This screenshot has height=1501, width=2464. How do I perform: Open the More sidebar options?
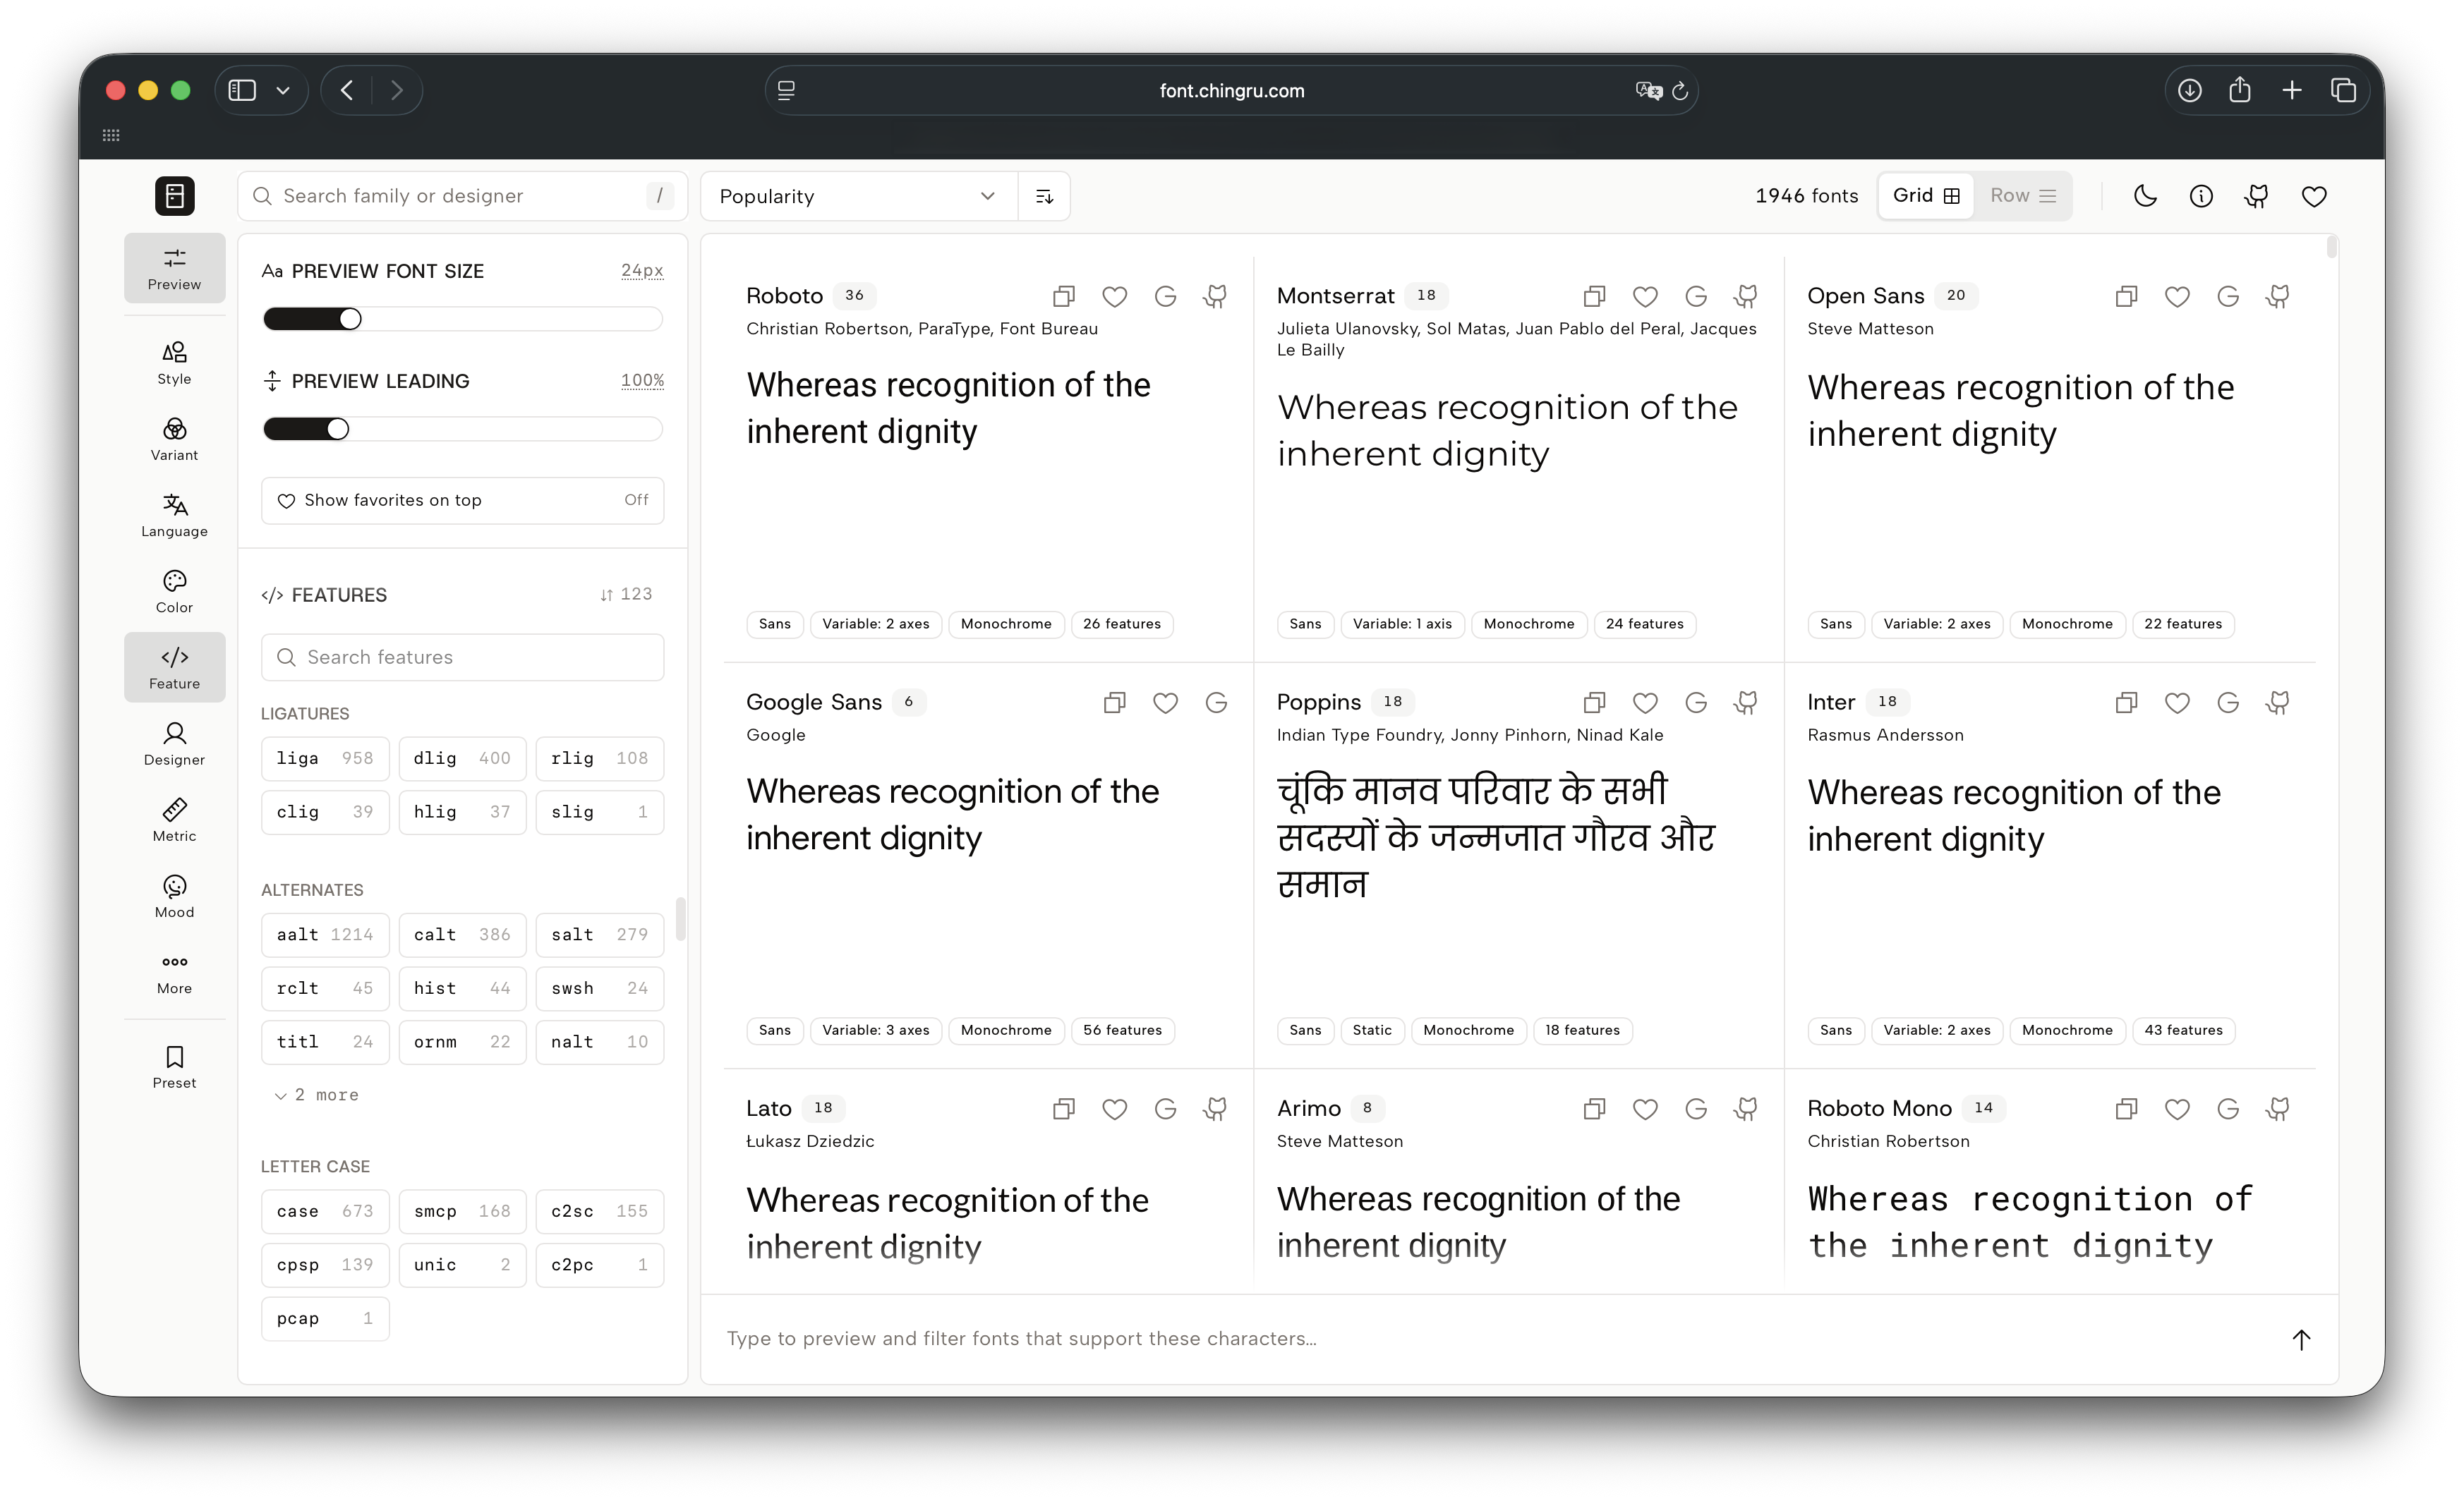[174, 971]
